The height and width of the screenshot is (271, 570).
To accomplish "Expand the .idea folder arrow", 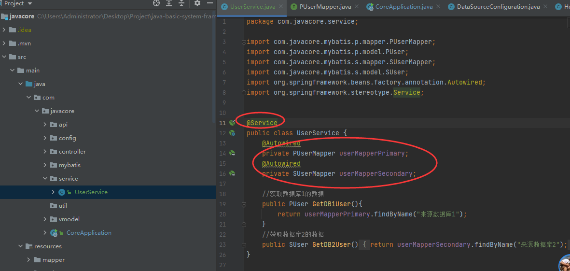I will 4,30.
